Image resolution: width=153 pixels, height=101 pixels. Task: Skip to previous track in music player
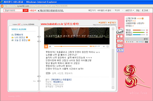[x=131, y=42]
